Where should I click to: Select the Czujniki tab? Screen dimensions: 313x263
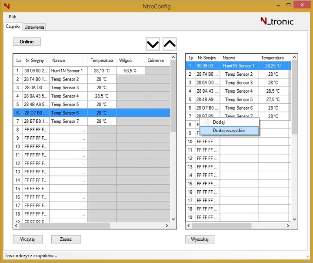pos(13,27)
